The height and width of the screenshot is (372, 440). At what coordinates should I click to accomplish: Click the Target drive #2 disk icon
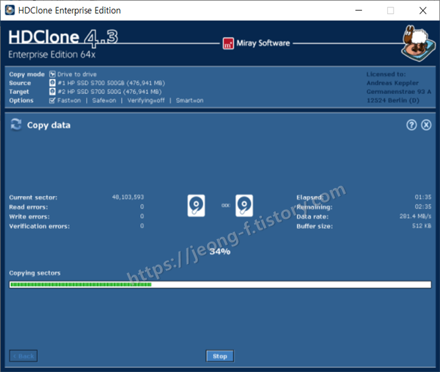coord(52,91)
